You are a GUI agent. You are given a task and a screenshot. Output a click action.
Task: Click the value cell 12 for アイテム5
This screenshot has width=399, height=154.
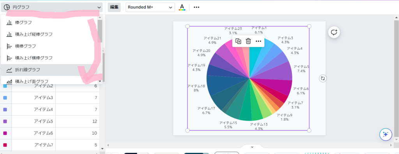pyautogui.click(x=78, y=121)
